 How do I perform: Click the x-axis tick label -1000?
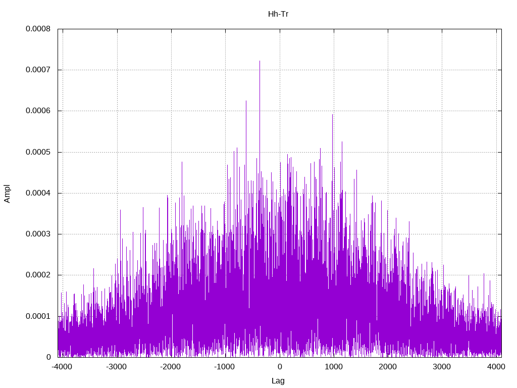point(225,367)
